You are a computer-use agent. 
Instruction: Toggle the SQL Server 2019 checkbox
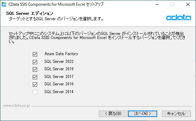tap(35, 69)
